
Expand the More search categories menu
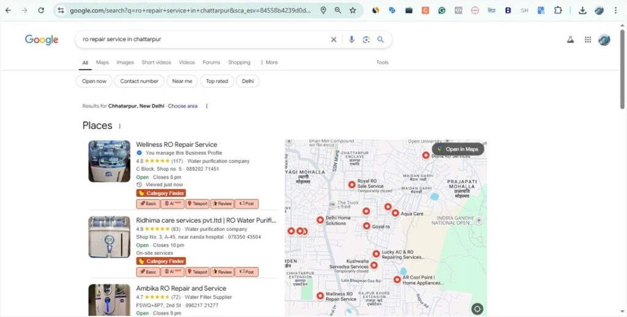pos(269,62)
